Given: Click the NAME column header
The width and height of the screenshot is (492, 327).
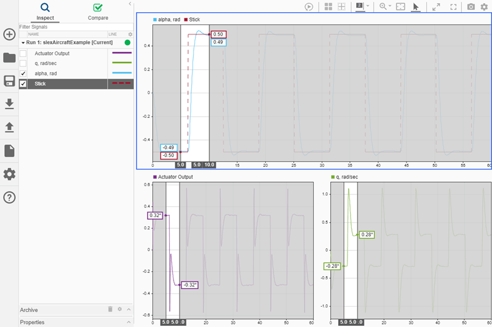Looking at the screenshot, I should pos(34,34).
